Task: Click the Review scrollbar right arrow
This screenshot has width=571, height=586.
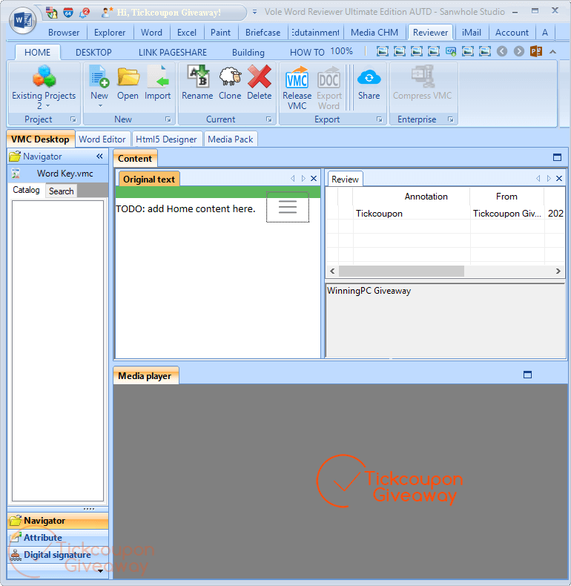Action: (x=558, y=271)
